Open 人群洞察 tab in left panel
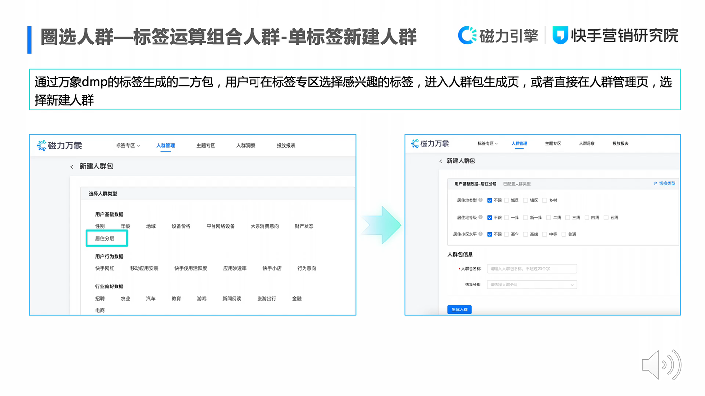The height and width of the screenshot is (396, 705). tap(246, 145)
